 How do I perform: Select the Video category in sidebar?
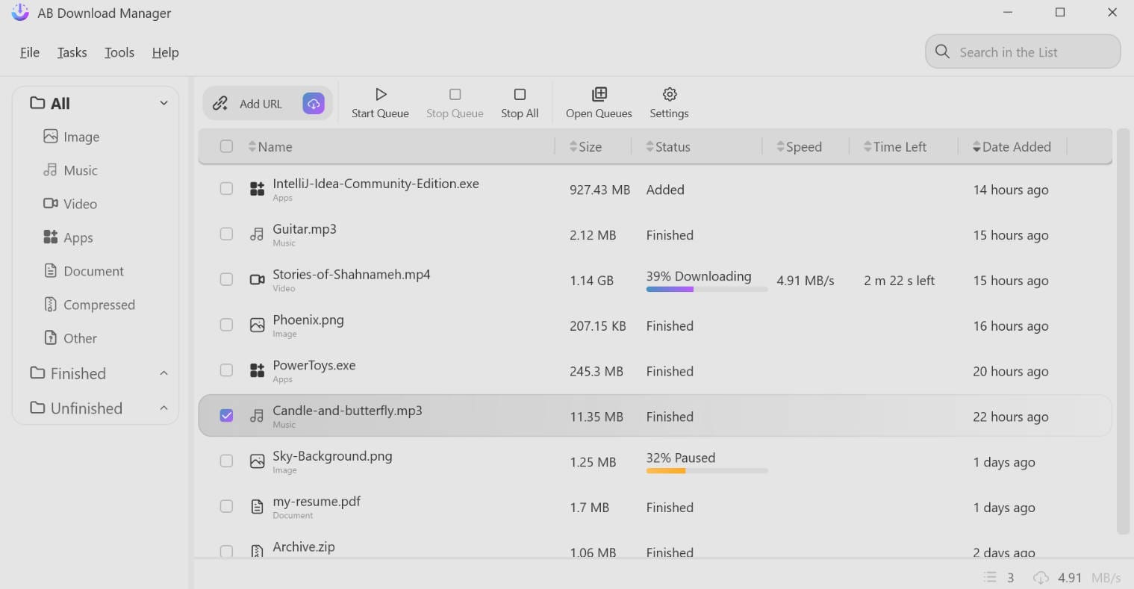80,204
